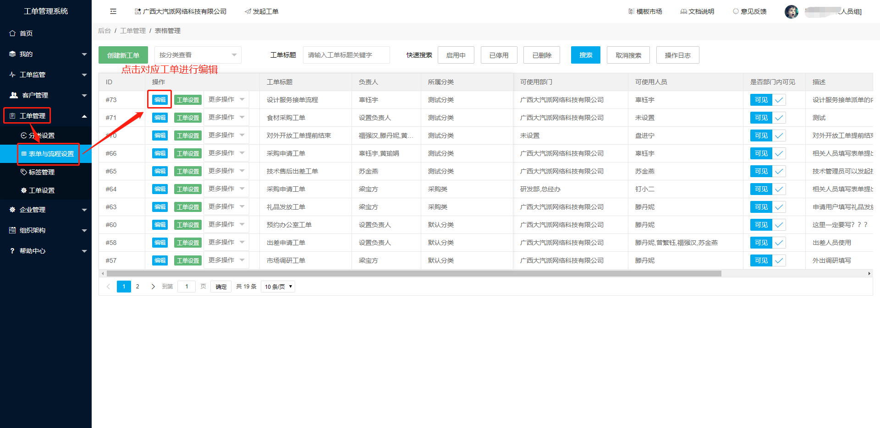This screenshot has height=428, width=880.
Task: Expand the 工单监管 sidebar arrow
Action: coord(84,75)
